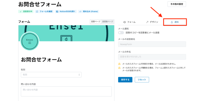Open その他の設定 settings button
The image size is (201, 101).
click(177, 4)
